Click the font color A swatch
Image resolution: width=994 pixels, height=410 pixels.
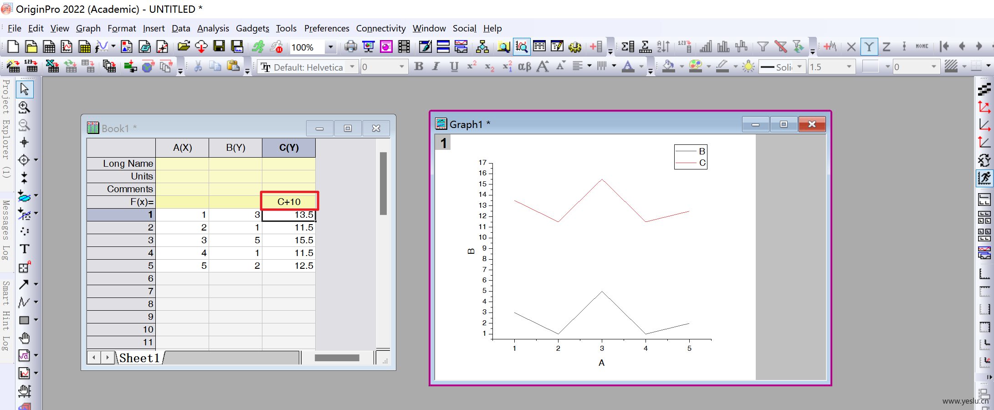coord(628,67)
